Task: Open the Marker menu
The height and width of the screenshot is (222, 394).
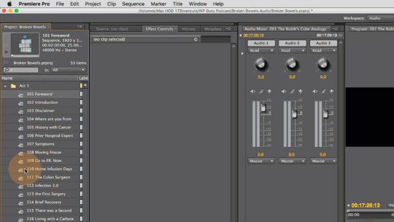Action: coord(159,4)
